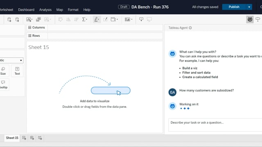Click the workbook title DA Bench - Run 376
This screenshot has width=262, height=147.
coord(150,7)
